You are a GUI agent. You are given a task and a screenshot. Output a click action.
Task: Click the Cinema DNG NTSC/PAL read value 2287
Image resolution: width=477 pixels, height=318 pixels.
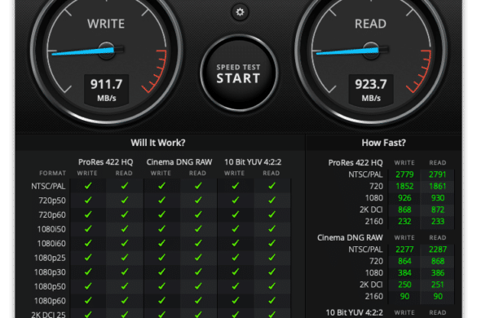[437, 250]
